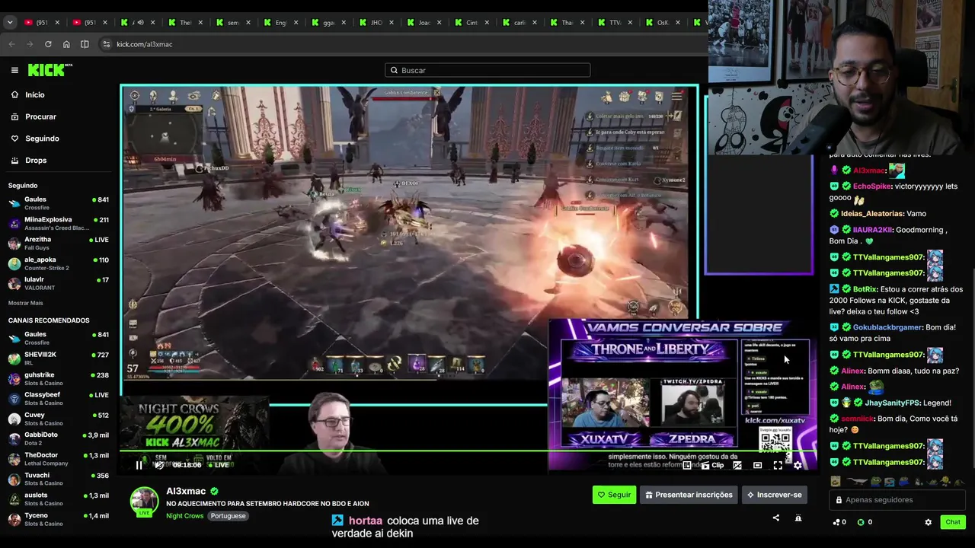Open GabbiDoto recommended channel

point(58,438)
